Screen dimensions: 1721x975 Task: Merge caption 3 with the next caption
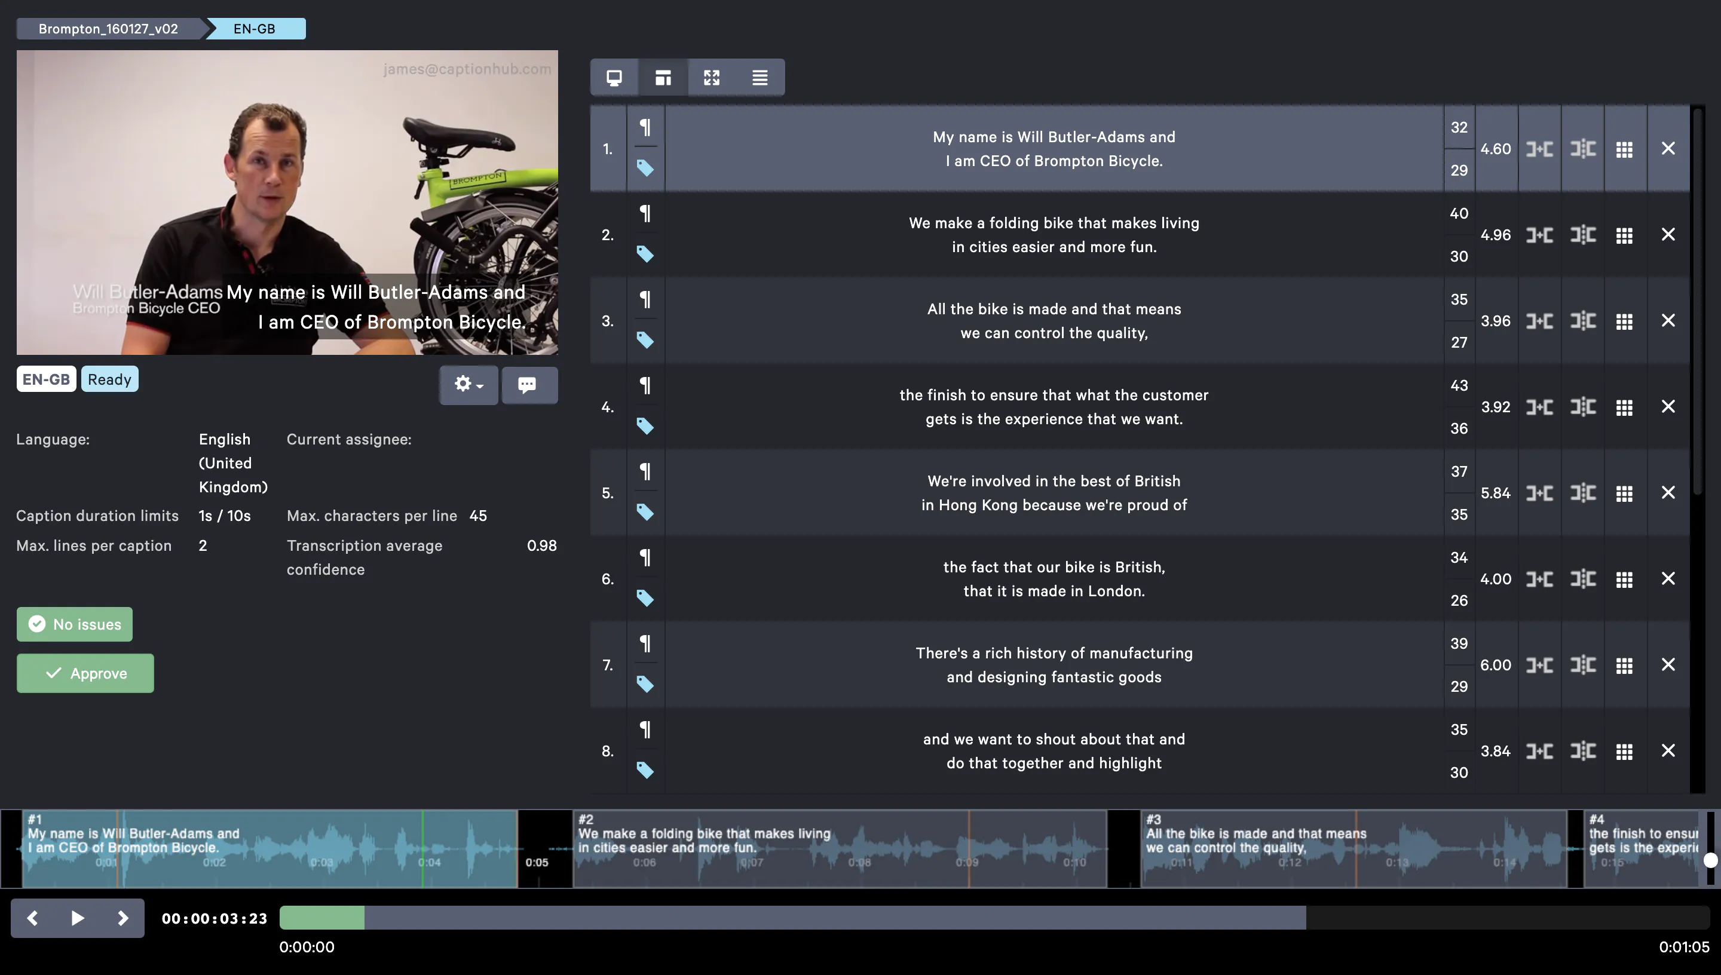pos(1539,321)
